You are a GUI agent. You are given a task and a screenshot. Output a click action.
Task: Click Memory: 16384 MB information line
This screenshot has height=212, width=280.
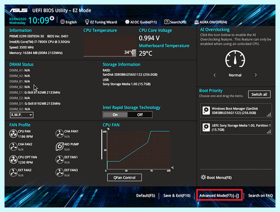[x=36, y=53]
